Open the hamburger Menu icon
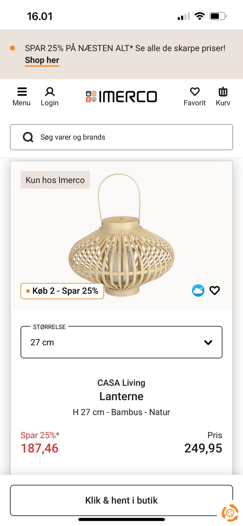The width and height of the screenshot is (243, 526). (x=22, y=96)
